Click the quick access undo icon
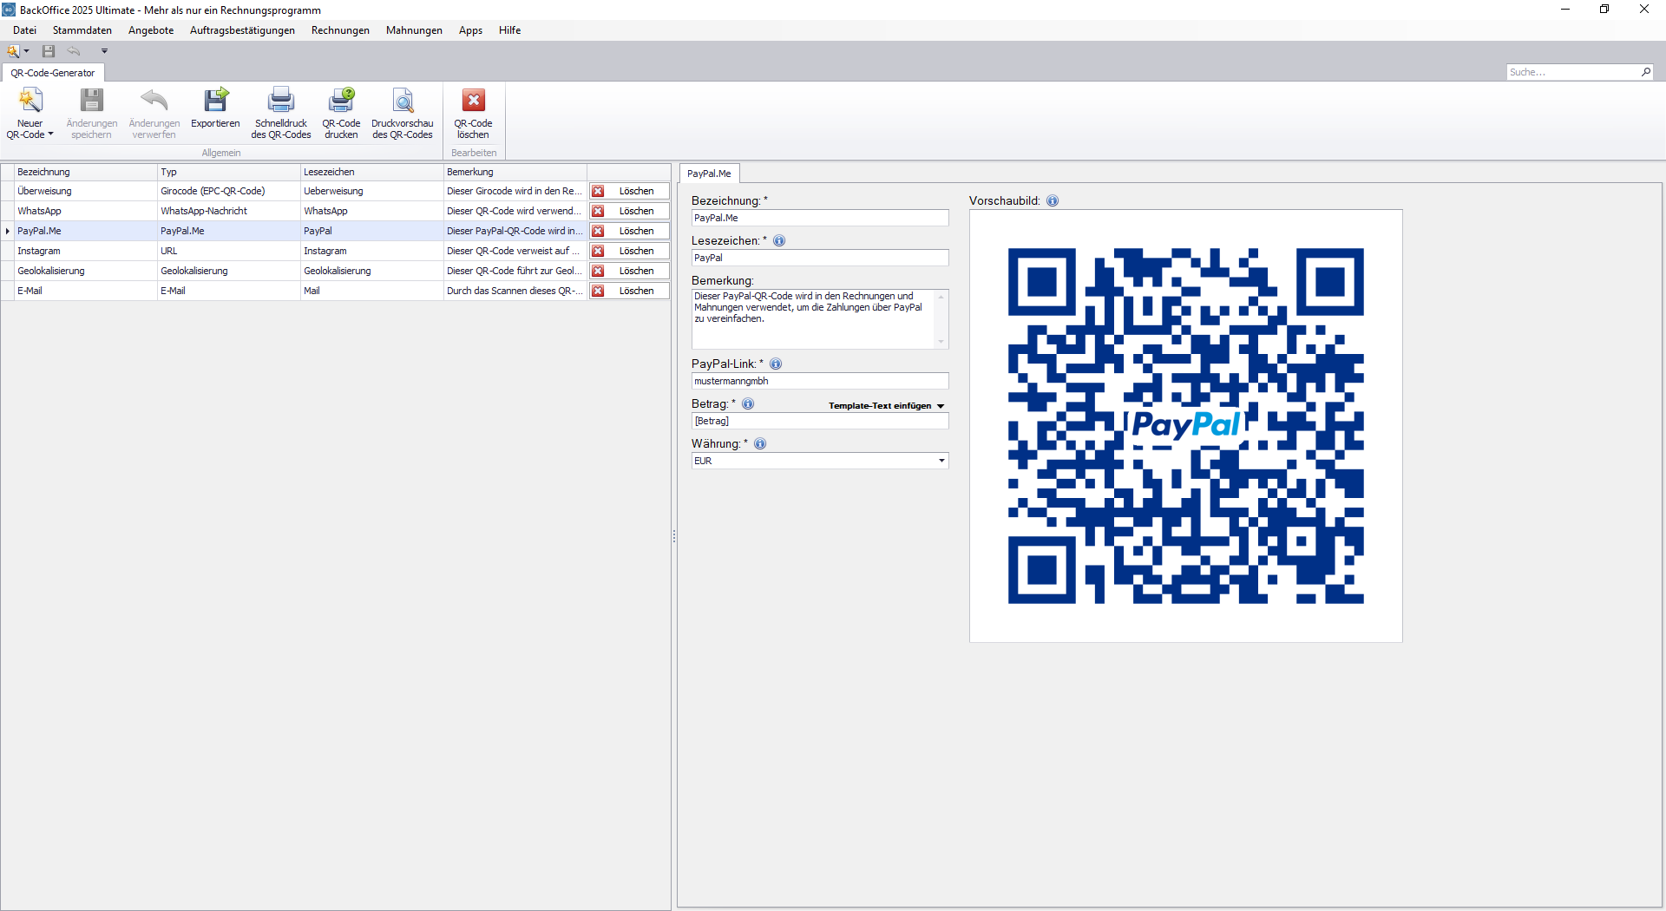Image resolution: width=1666 pixels, height=911 pixels. pos(74,51)
